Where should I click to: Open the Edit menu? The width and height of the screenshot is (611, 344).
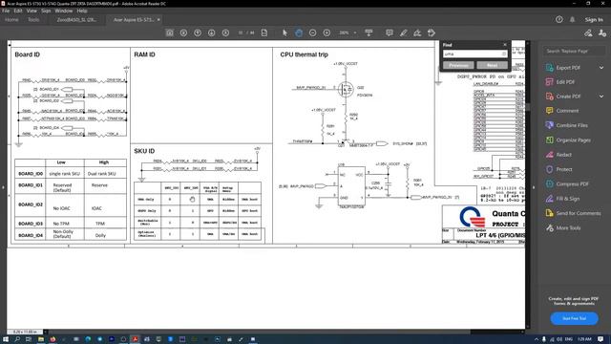tap(18, 11)
